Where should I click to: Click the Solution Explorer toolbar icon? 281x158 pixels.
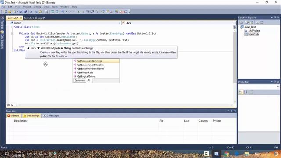point(103,12)
